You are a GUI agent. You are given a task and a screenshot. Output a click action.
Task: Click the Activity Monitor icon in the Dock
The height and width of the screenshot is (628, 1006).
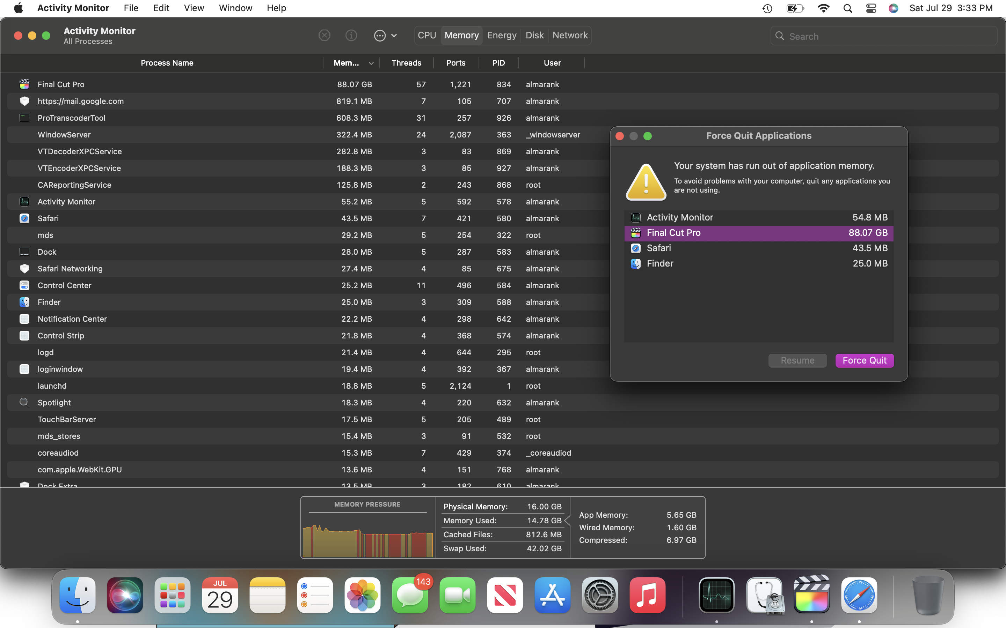(x=717, y=595)
